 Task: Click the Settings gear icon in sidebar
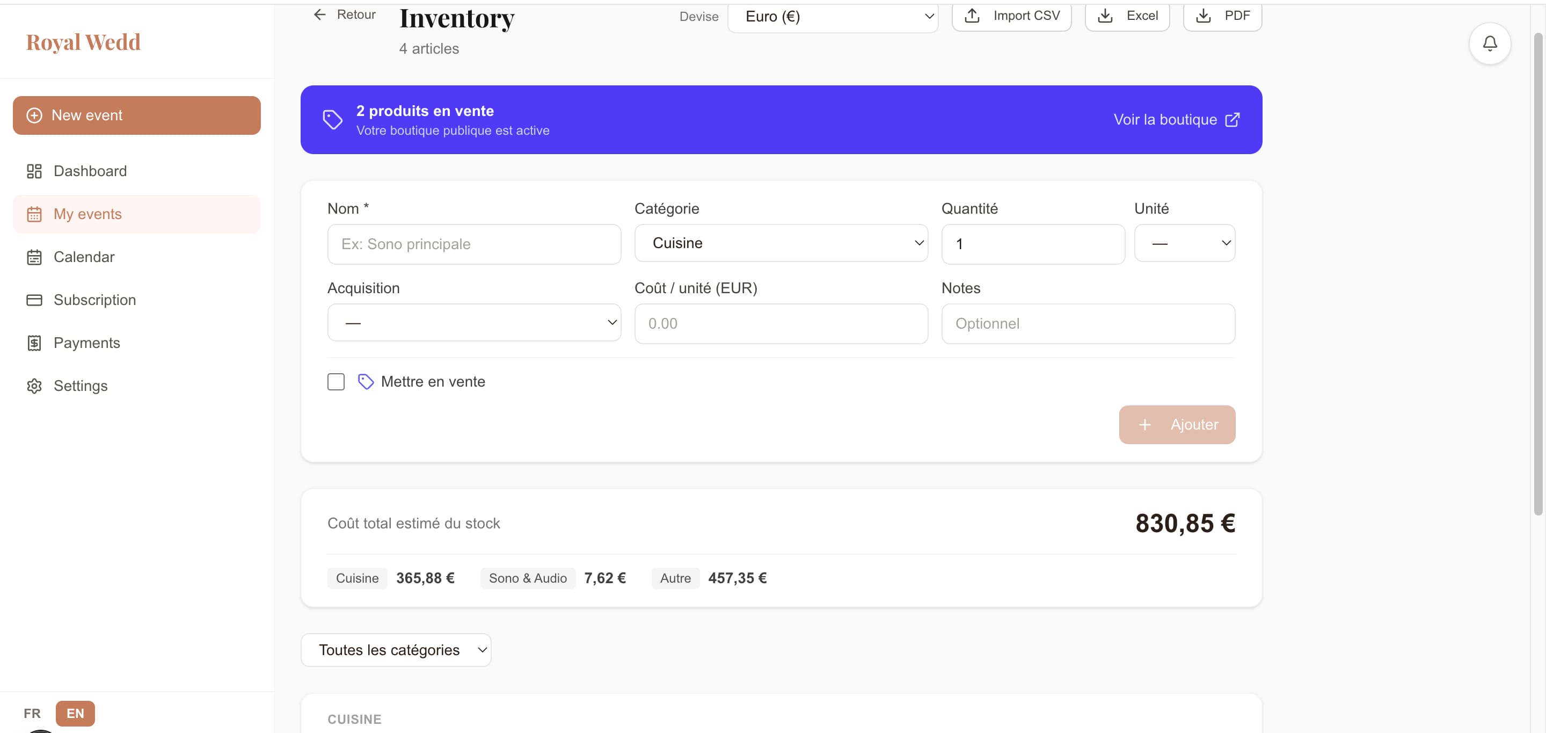[34, 386]
